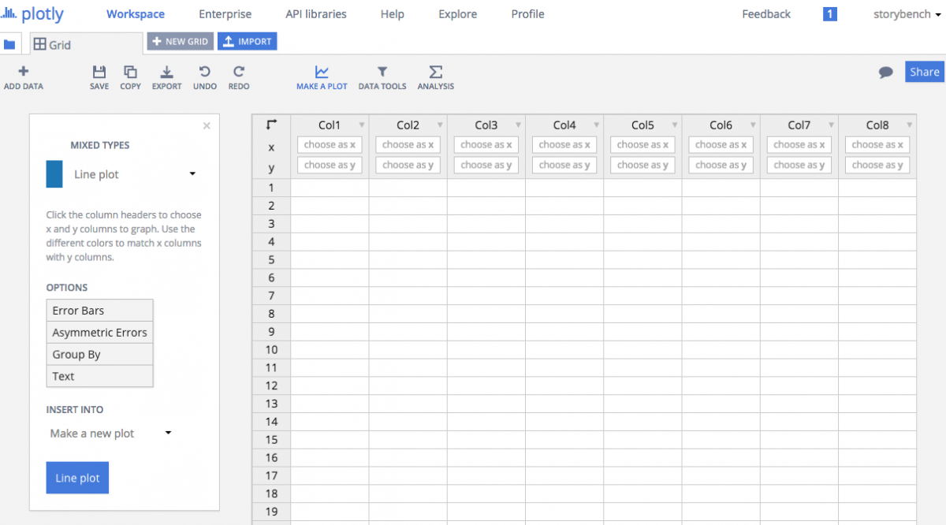
Task: Choose Col2 as y axis
Action: pos(408,165)
